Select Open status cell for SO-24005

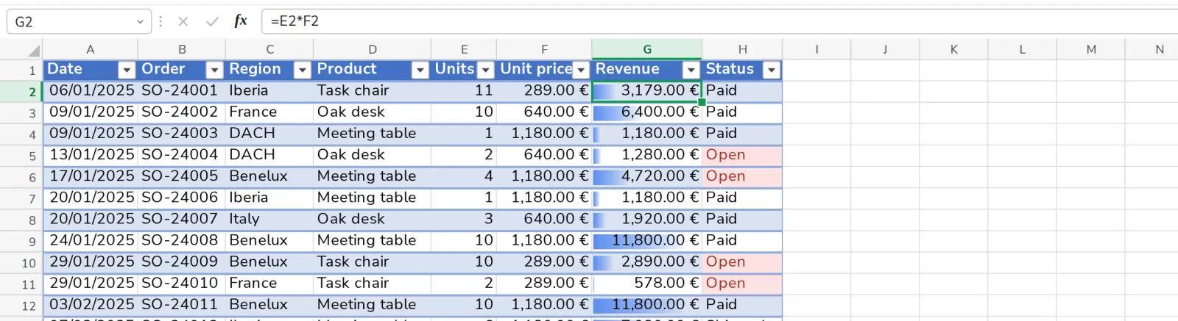point(742,176)
